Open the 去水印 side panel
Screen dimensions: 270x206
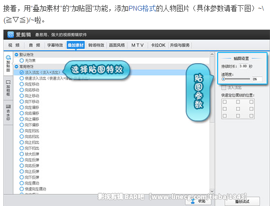click(8, 113)
